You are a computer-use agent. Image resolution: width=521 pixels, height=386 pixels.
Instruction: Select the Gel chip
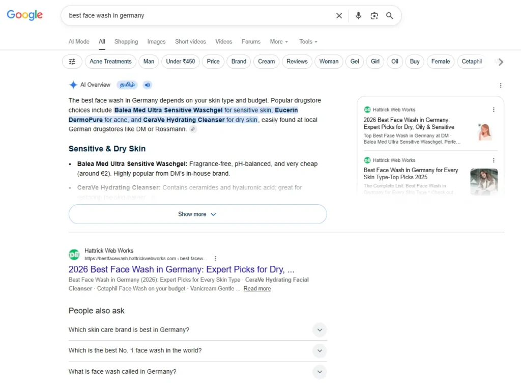click(x=355, y=62)
